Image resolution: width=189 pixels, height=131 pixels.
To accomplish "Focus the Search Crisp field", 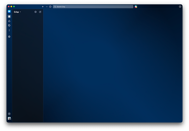I will 93,7.
